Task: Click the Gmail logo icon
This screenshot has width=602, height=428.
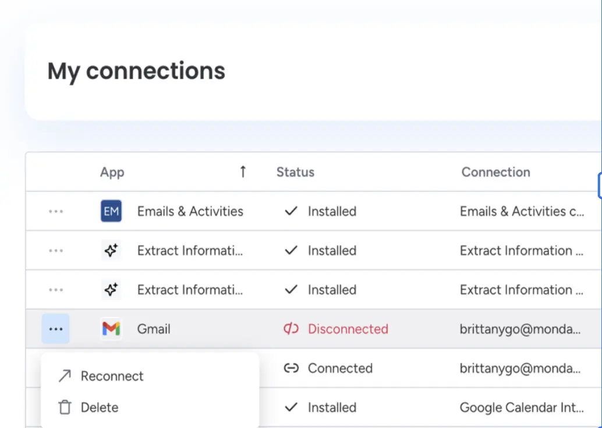Action: pos(111,329)
